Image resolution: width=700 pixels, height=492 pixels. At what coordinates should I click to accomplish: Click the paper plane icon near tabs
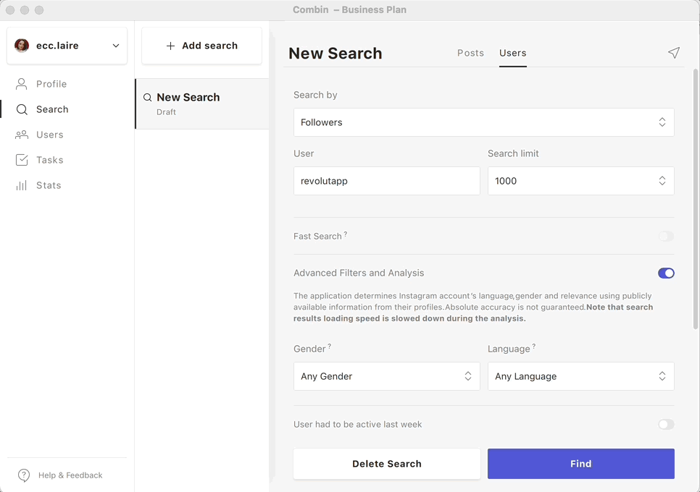(x=674, y=53)
